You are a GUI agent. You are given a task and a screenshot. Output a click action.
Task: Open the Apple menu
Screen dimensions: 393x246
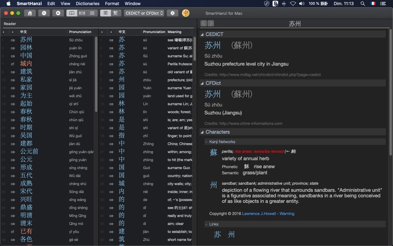[8, 3]
